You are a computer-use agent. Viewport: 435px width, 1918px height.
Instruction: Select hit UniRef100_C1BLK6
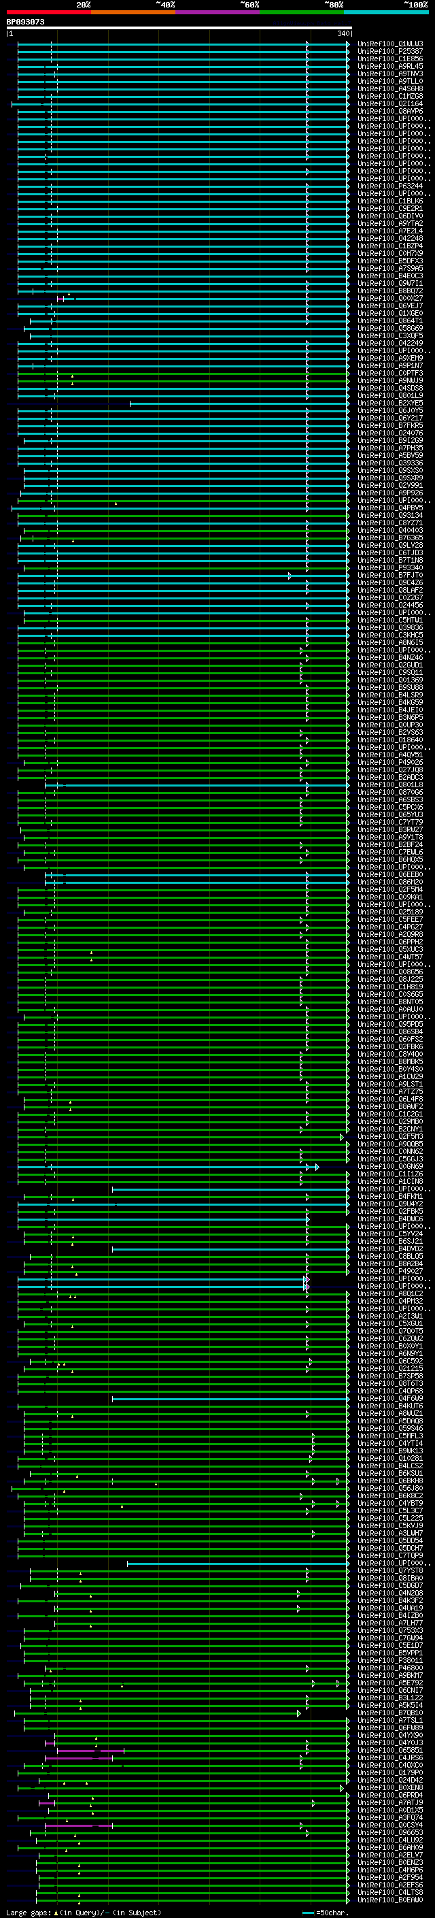click(390, 201)
